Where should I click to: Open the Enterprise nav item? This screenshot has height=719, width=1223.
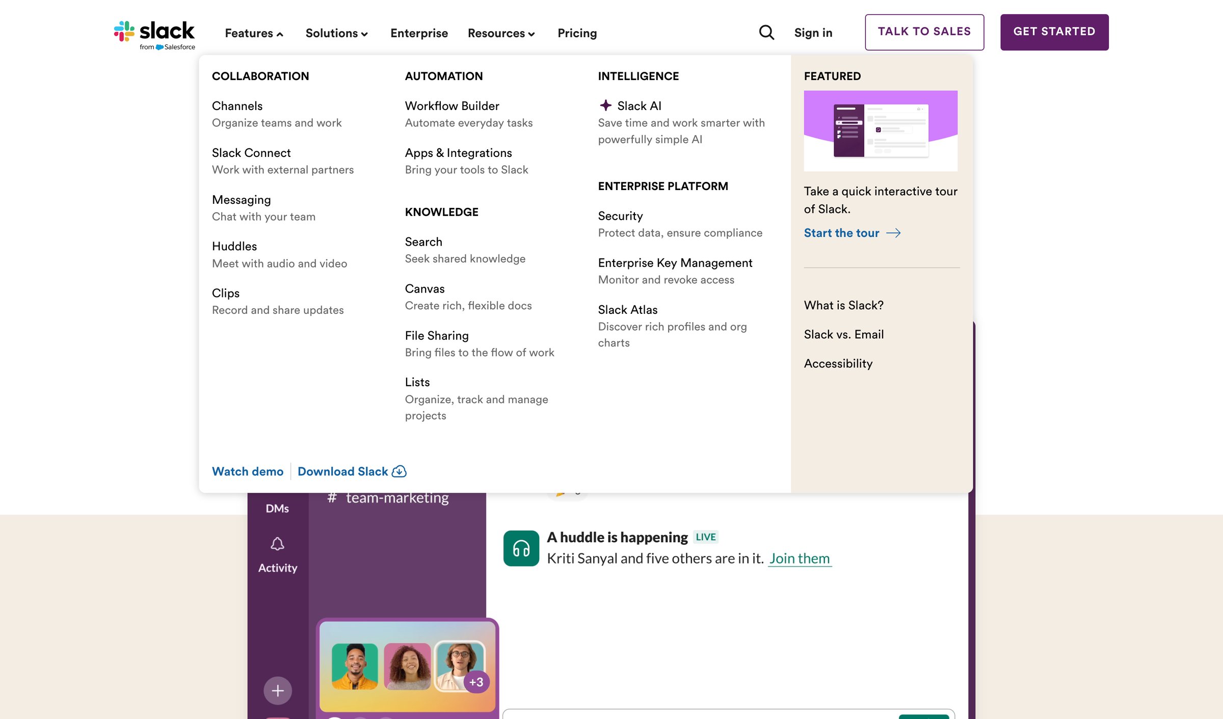click(419, 33)
